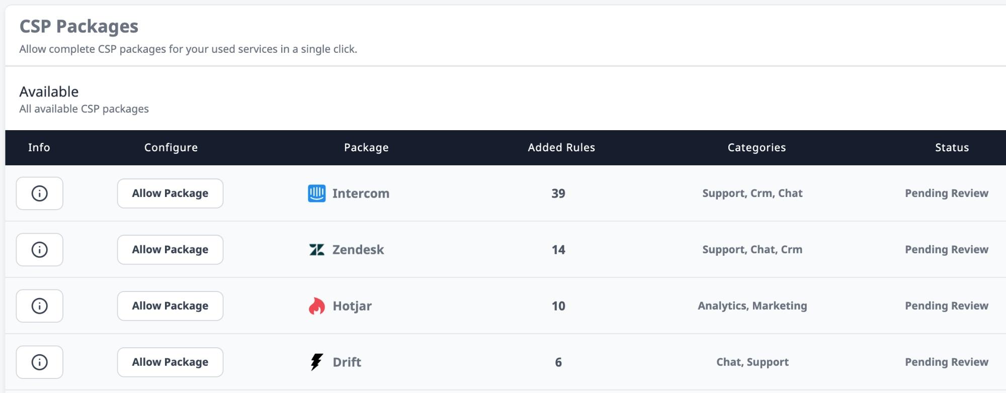Image resolution: width=1006 pixels, height=393 pixels.
Task: Allow the Intercom package
Action: click(x=170, y=193)
